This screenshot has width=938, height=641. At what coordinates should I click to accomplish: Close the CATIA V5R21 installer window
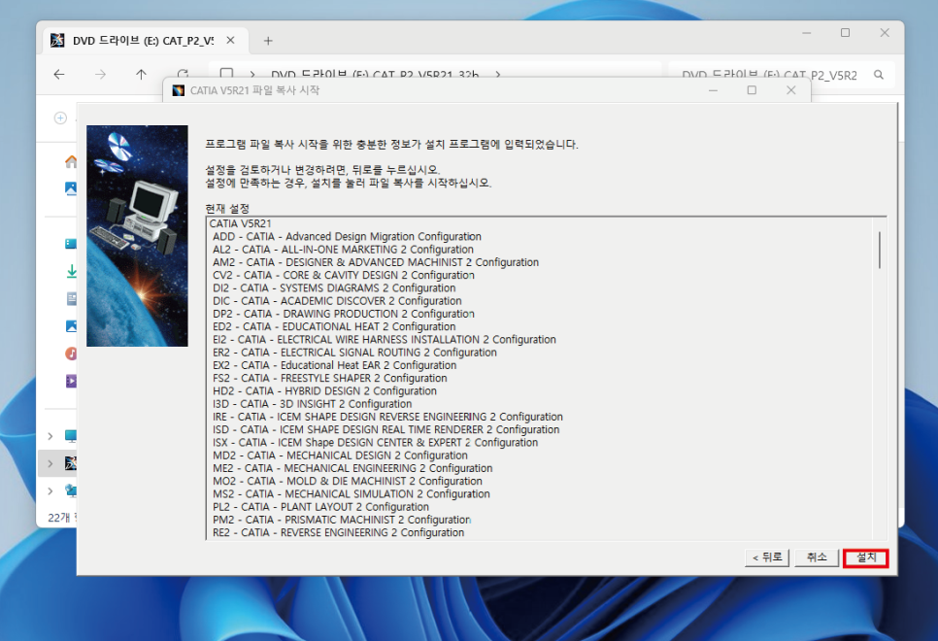click(790, 90)
